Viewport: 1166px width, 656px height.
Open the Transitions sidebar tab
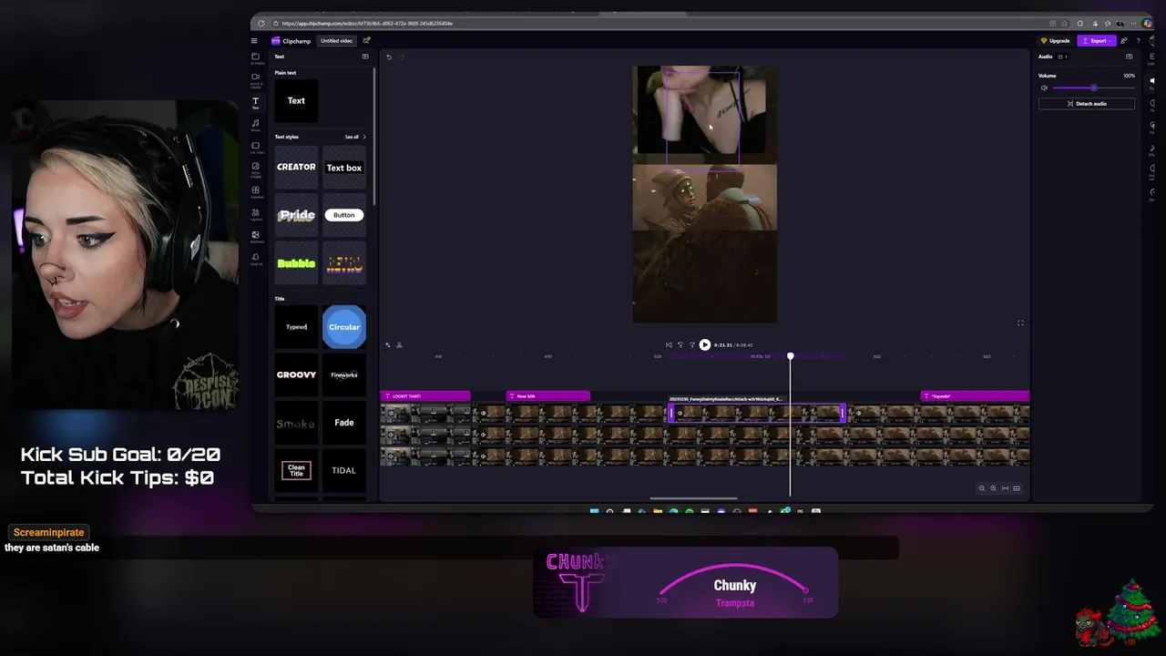tap(256, 237)
